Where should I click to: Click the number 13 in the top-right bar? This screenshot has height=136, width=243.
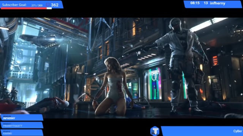tap(206, 3)
